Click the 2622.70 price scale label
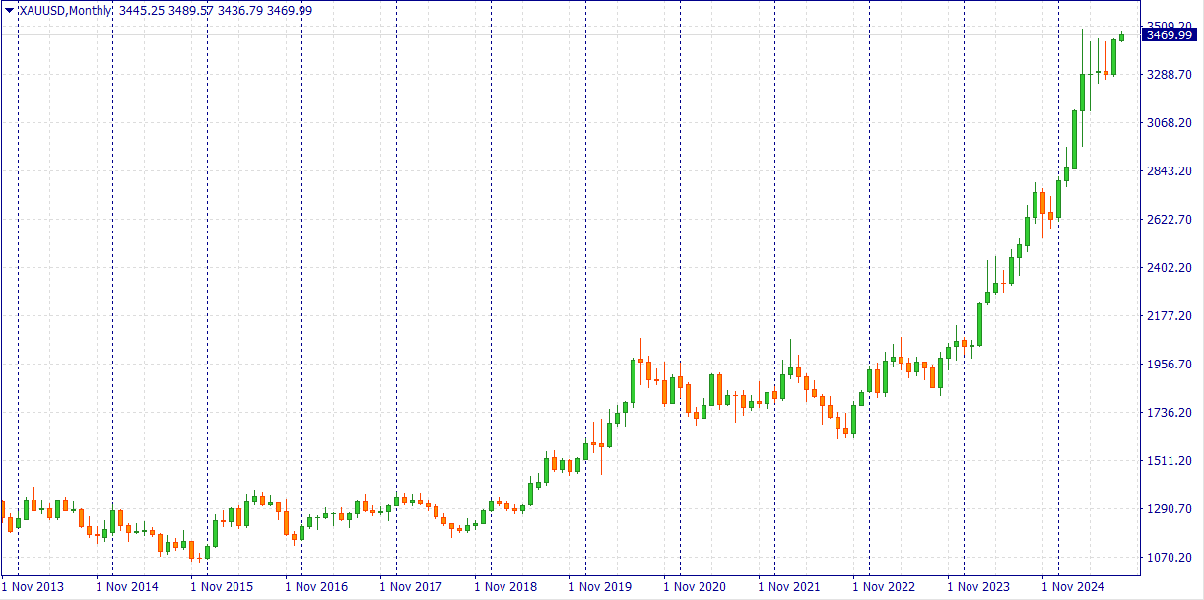This screenshot has height=600, width=1204. pyautogui.click(x=1170, y=220)
